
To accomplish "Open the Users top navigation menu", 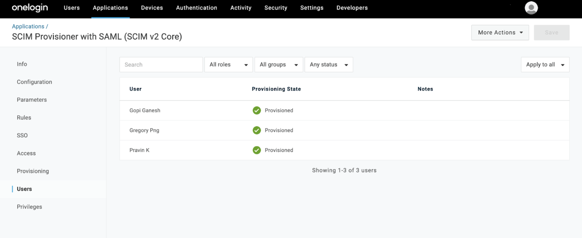I will pos(72,8).
